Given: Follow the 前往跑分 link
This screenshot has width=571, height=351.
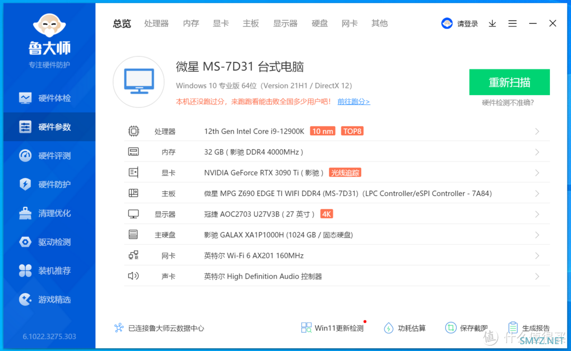Looking at the screenshot, I should 354,101.
